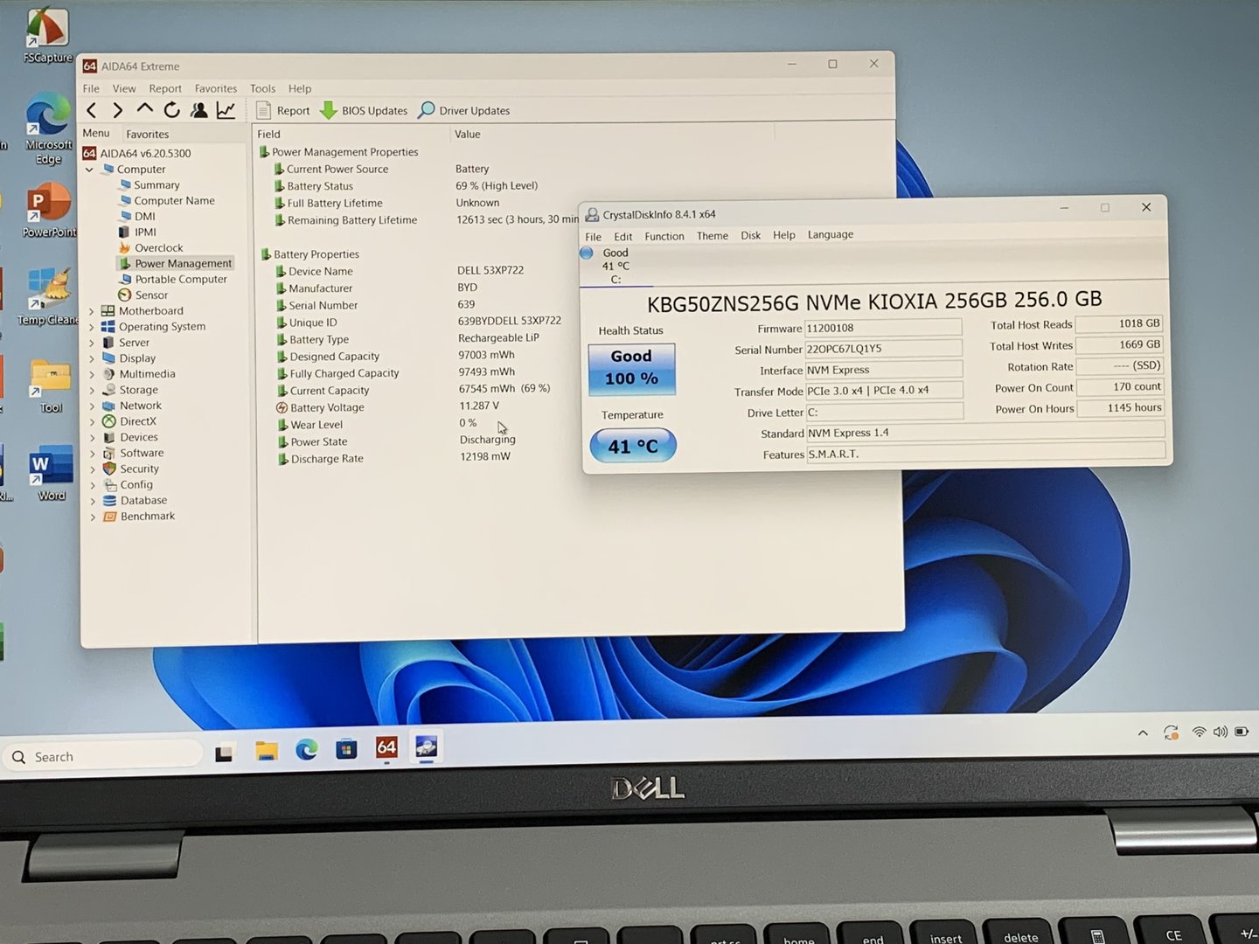Expand the Storage tree node
This screenshot has height=944, width=1259.
click(92, 390)
